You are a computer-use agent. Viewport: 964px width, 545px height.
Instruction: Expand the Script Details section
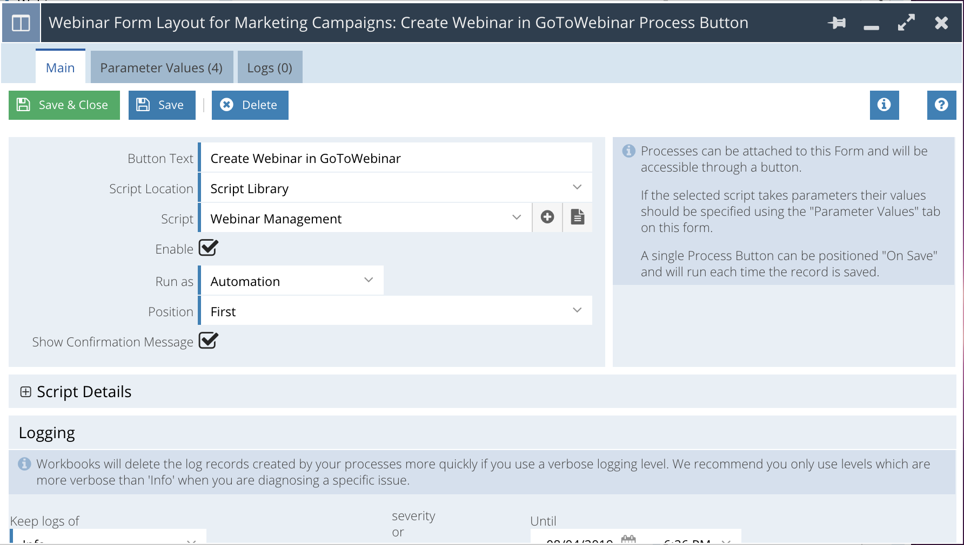(25, 392)
